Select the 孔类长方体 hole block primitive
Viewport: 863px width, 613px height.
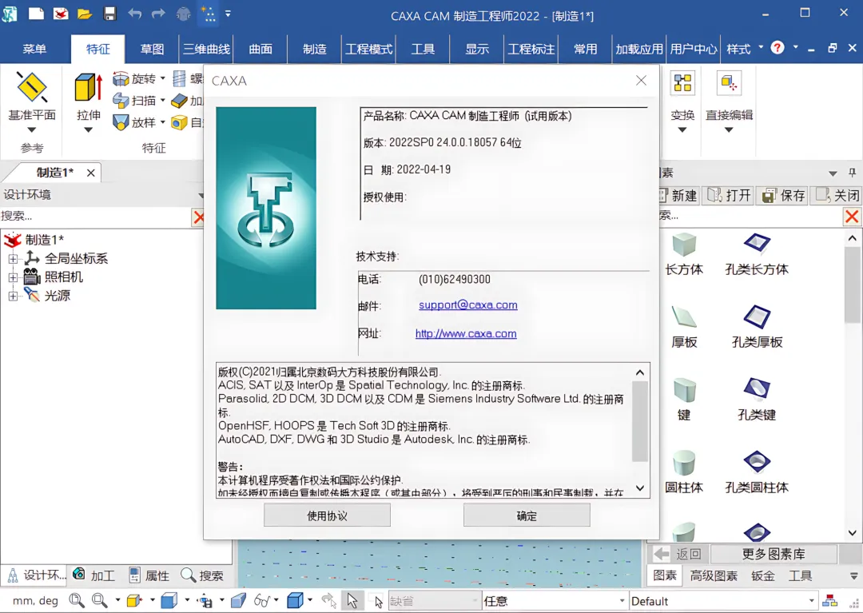757,254
